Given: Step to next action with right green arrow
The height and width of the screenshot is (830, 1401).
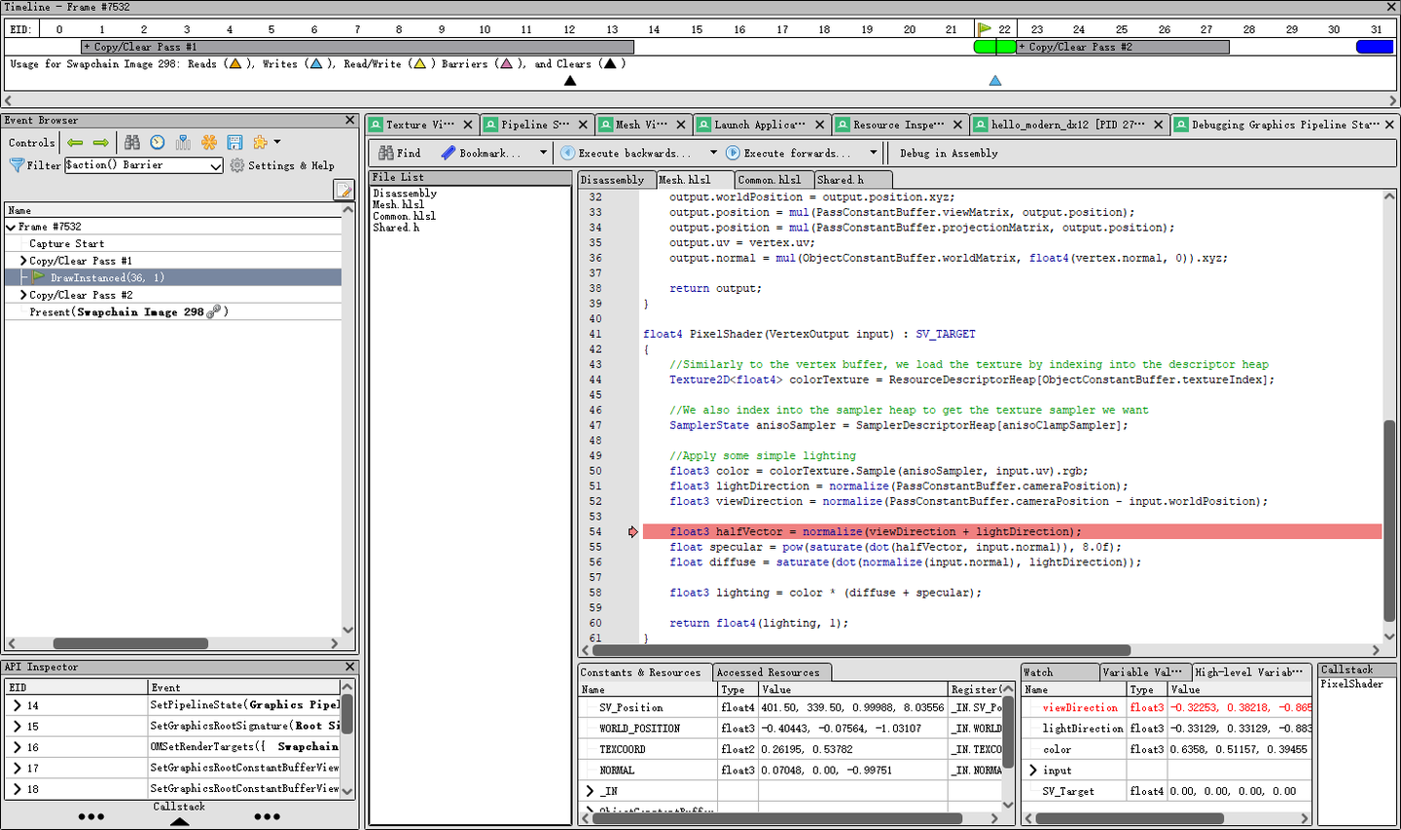Looking at the screenshot, I should [100, 142].
